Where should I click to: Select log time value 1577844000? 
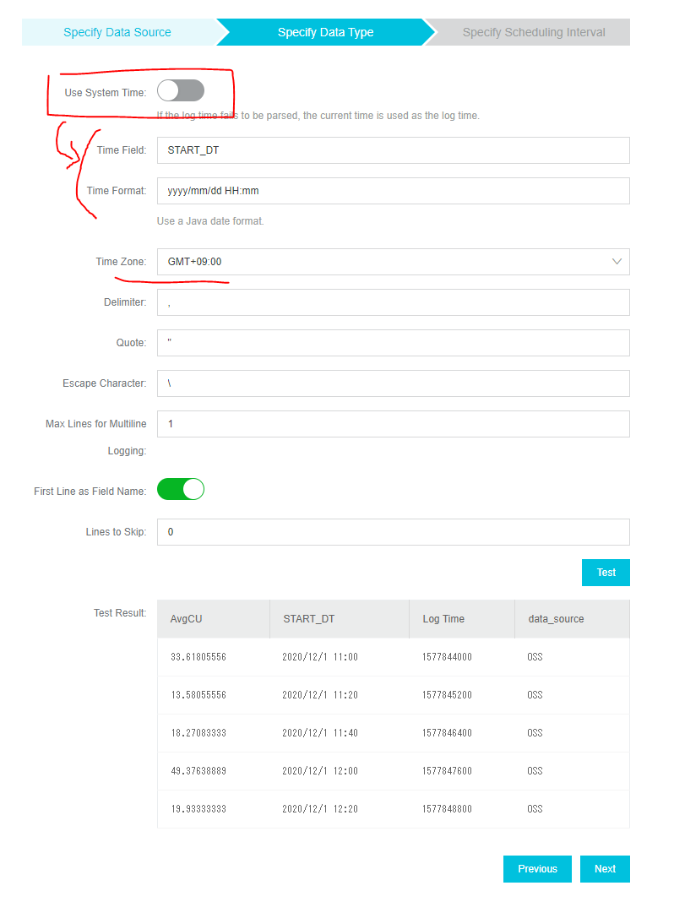(447, 657)
